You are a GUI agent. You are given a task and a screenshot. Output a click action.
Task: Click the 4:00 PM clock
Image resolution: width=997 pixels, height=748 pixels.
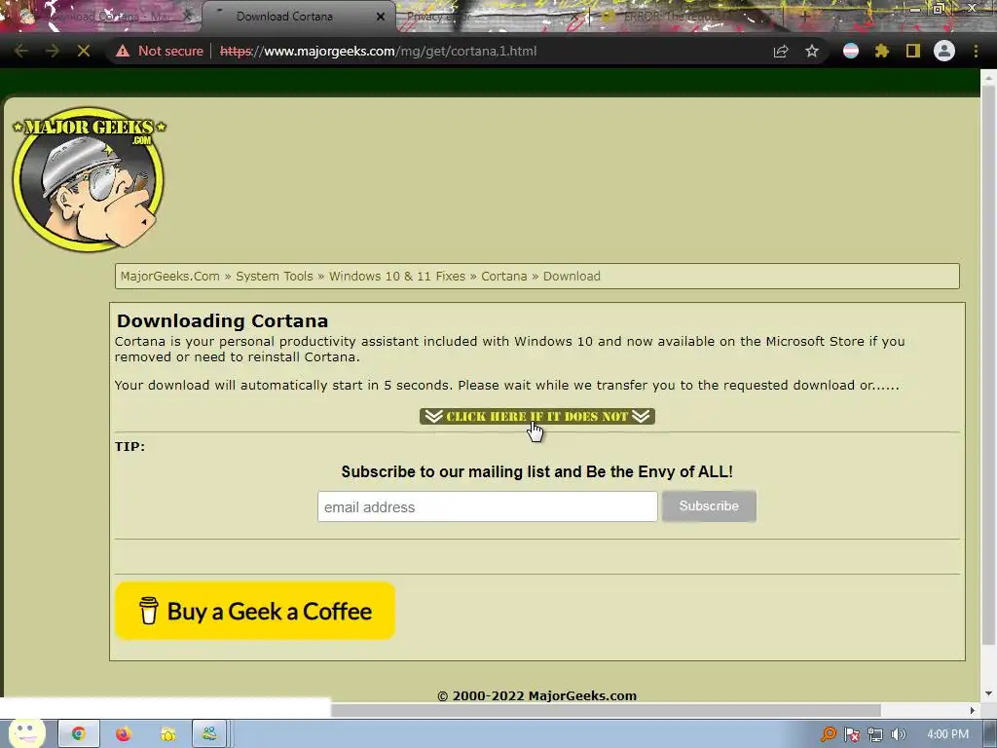tap(948, 734)
